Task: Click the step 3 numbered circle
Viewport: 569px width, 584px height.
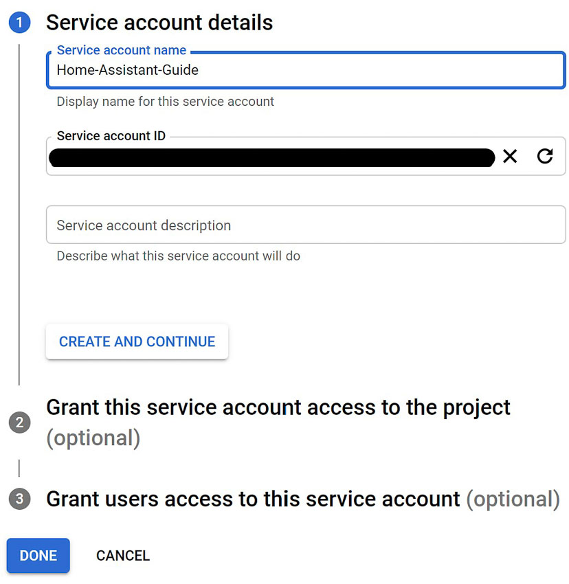Action: (19, 499)
